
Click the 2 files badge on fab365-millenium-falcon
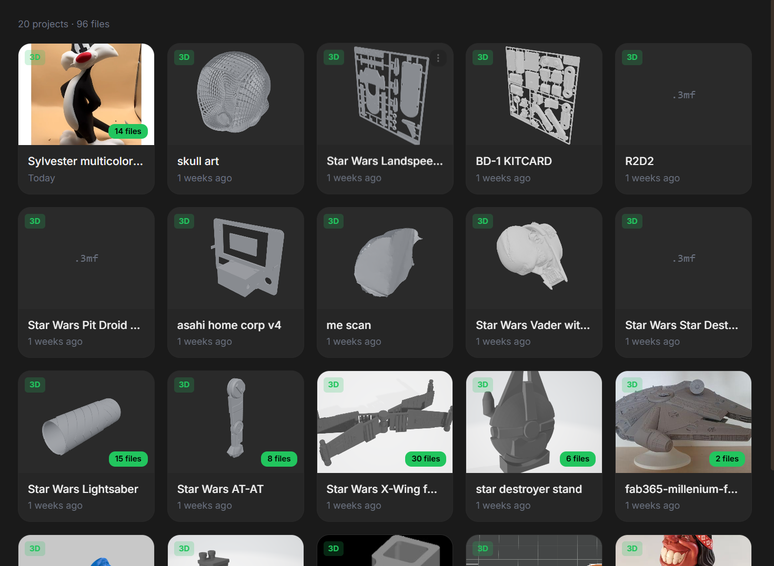(x=727, y=459)
